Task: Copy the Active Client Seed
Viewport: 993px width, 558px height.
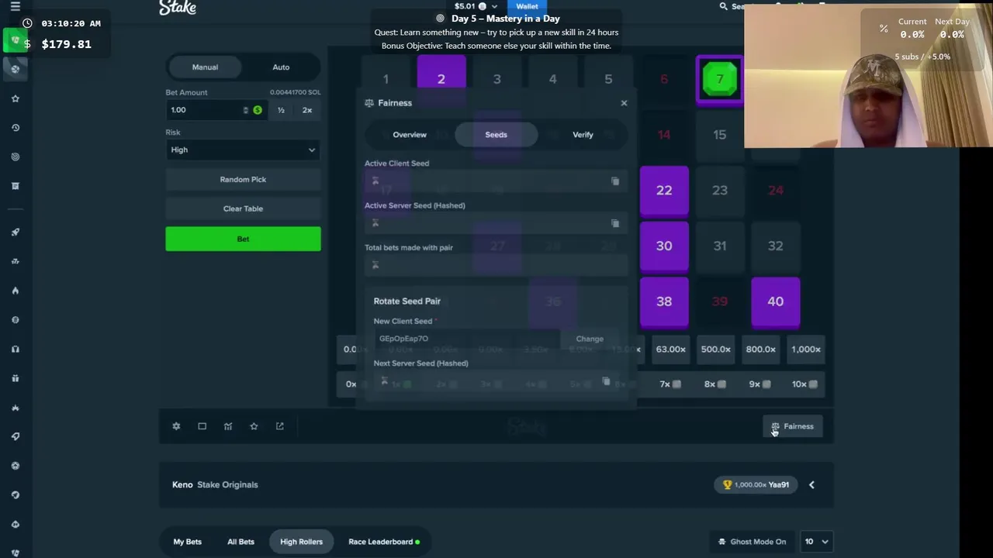Action: (x=615, y=181)
